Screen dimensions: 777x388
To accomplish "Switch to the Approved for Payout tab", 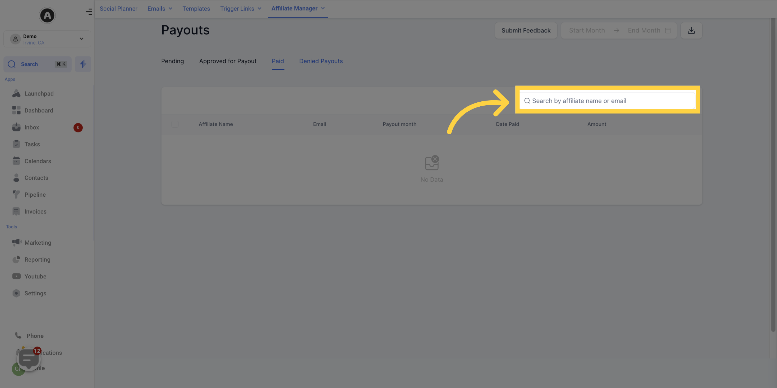I will point(228,61).
